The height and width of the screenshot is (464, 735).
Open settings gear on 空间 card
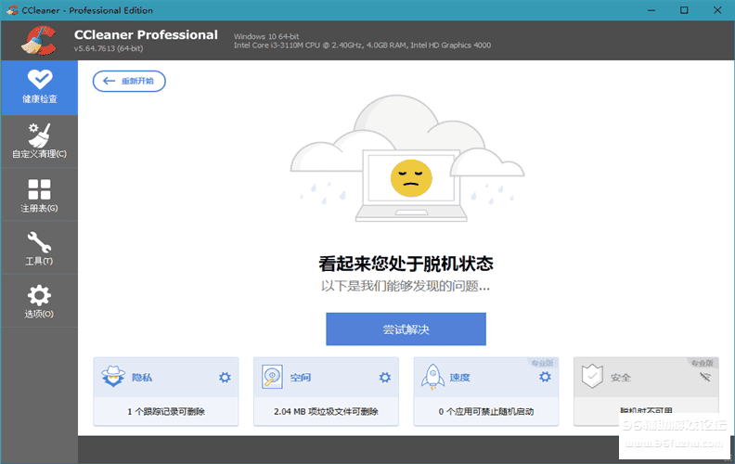pyautogui.click(x=385, y=378)
